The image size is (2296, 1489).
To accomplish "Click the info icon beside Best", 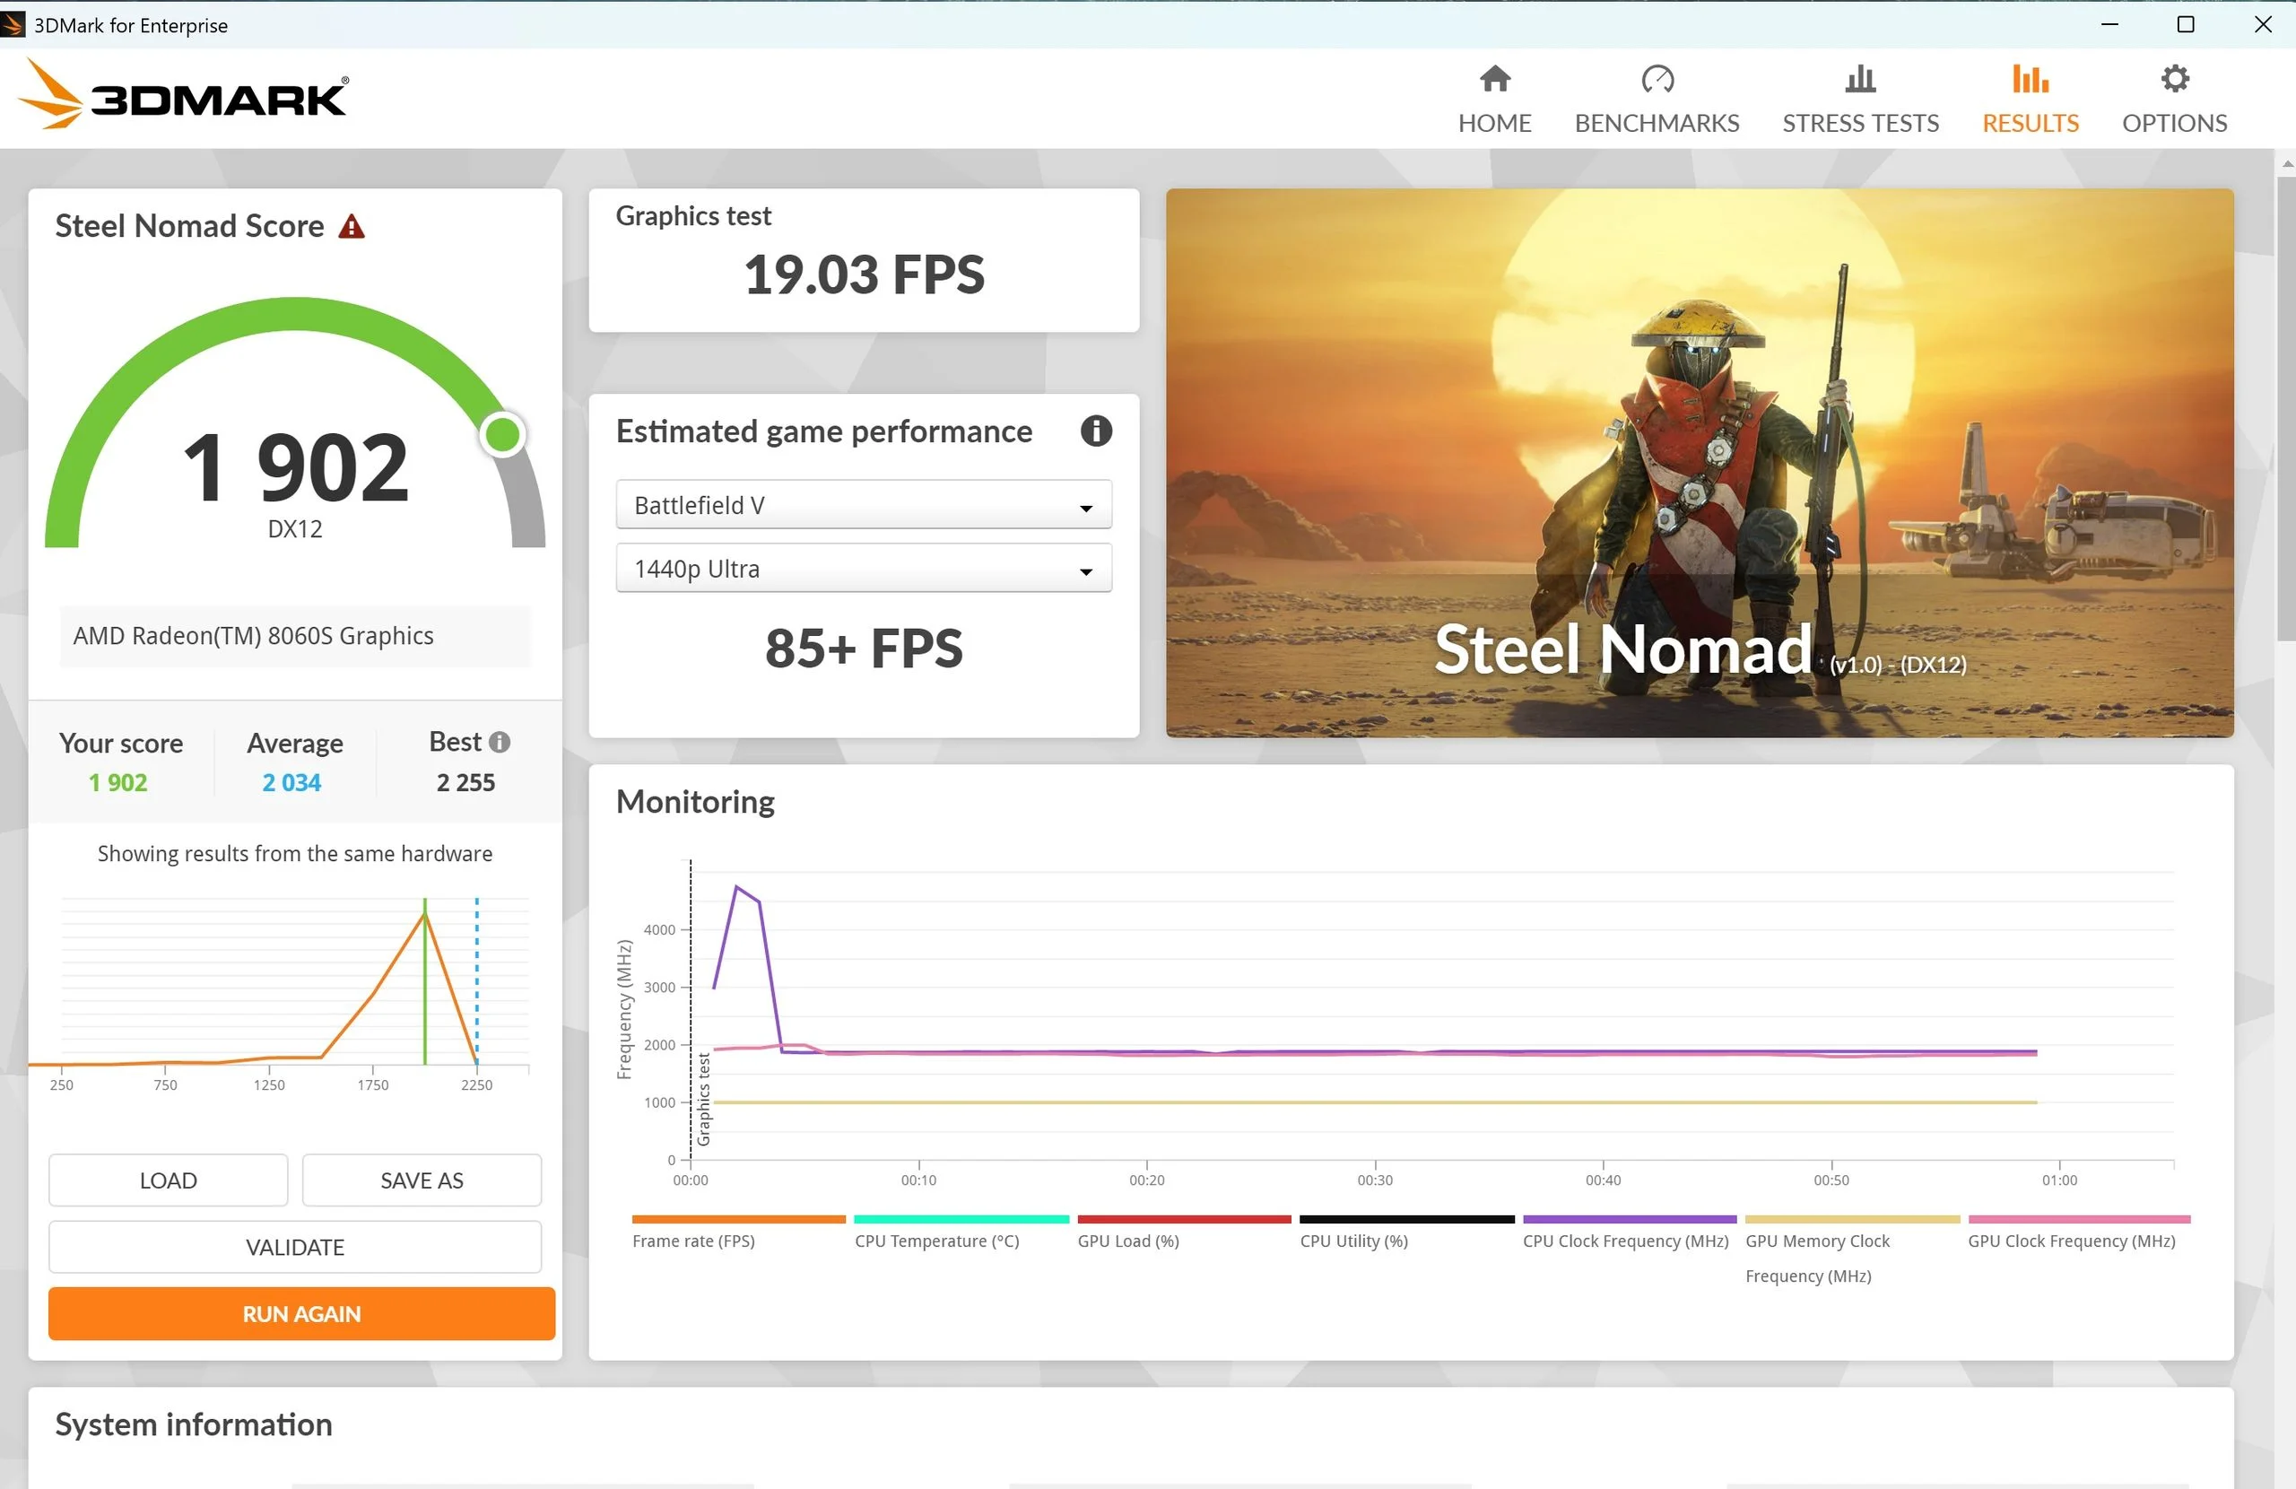I will (x=499, y=742).
